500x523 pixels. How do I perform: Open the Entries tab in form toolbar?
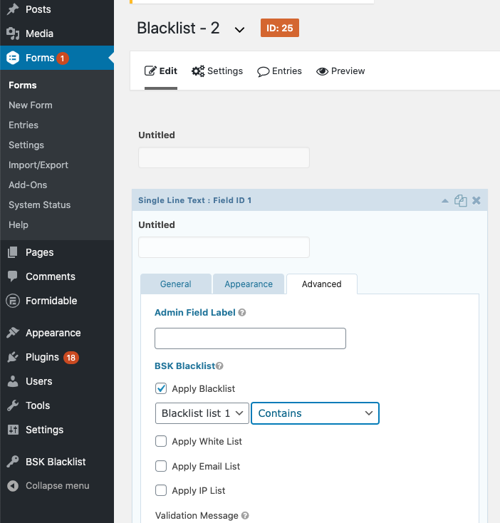pos(279,71)
